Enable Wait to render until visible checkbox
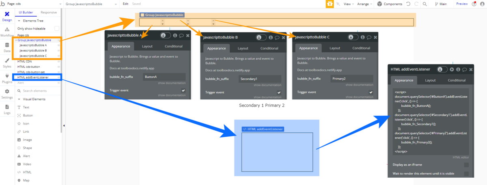The height and width of the screenshot is (185, 487). pos(466,174)
